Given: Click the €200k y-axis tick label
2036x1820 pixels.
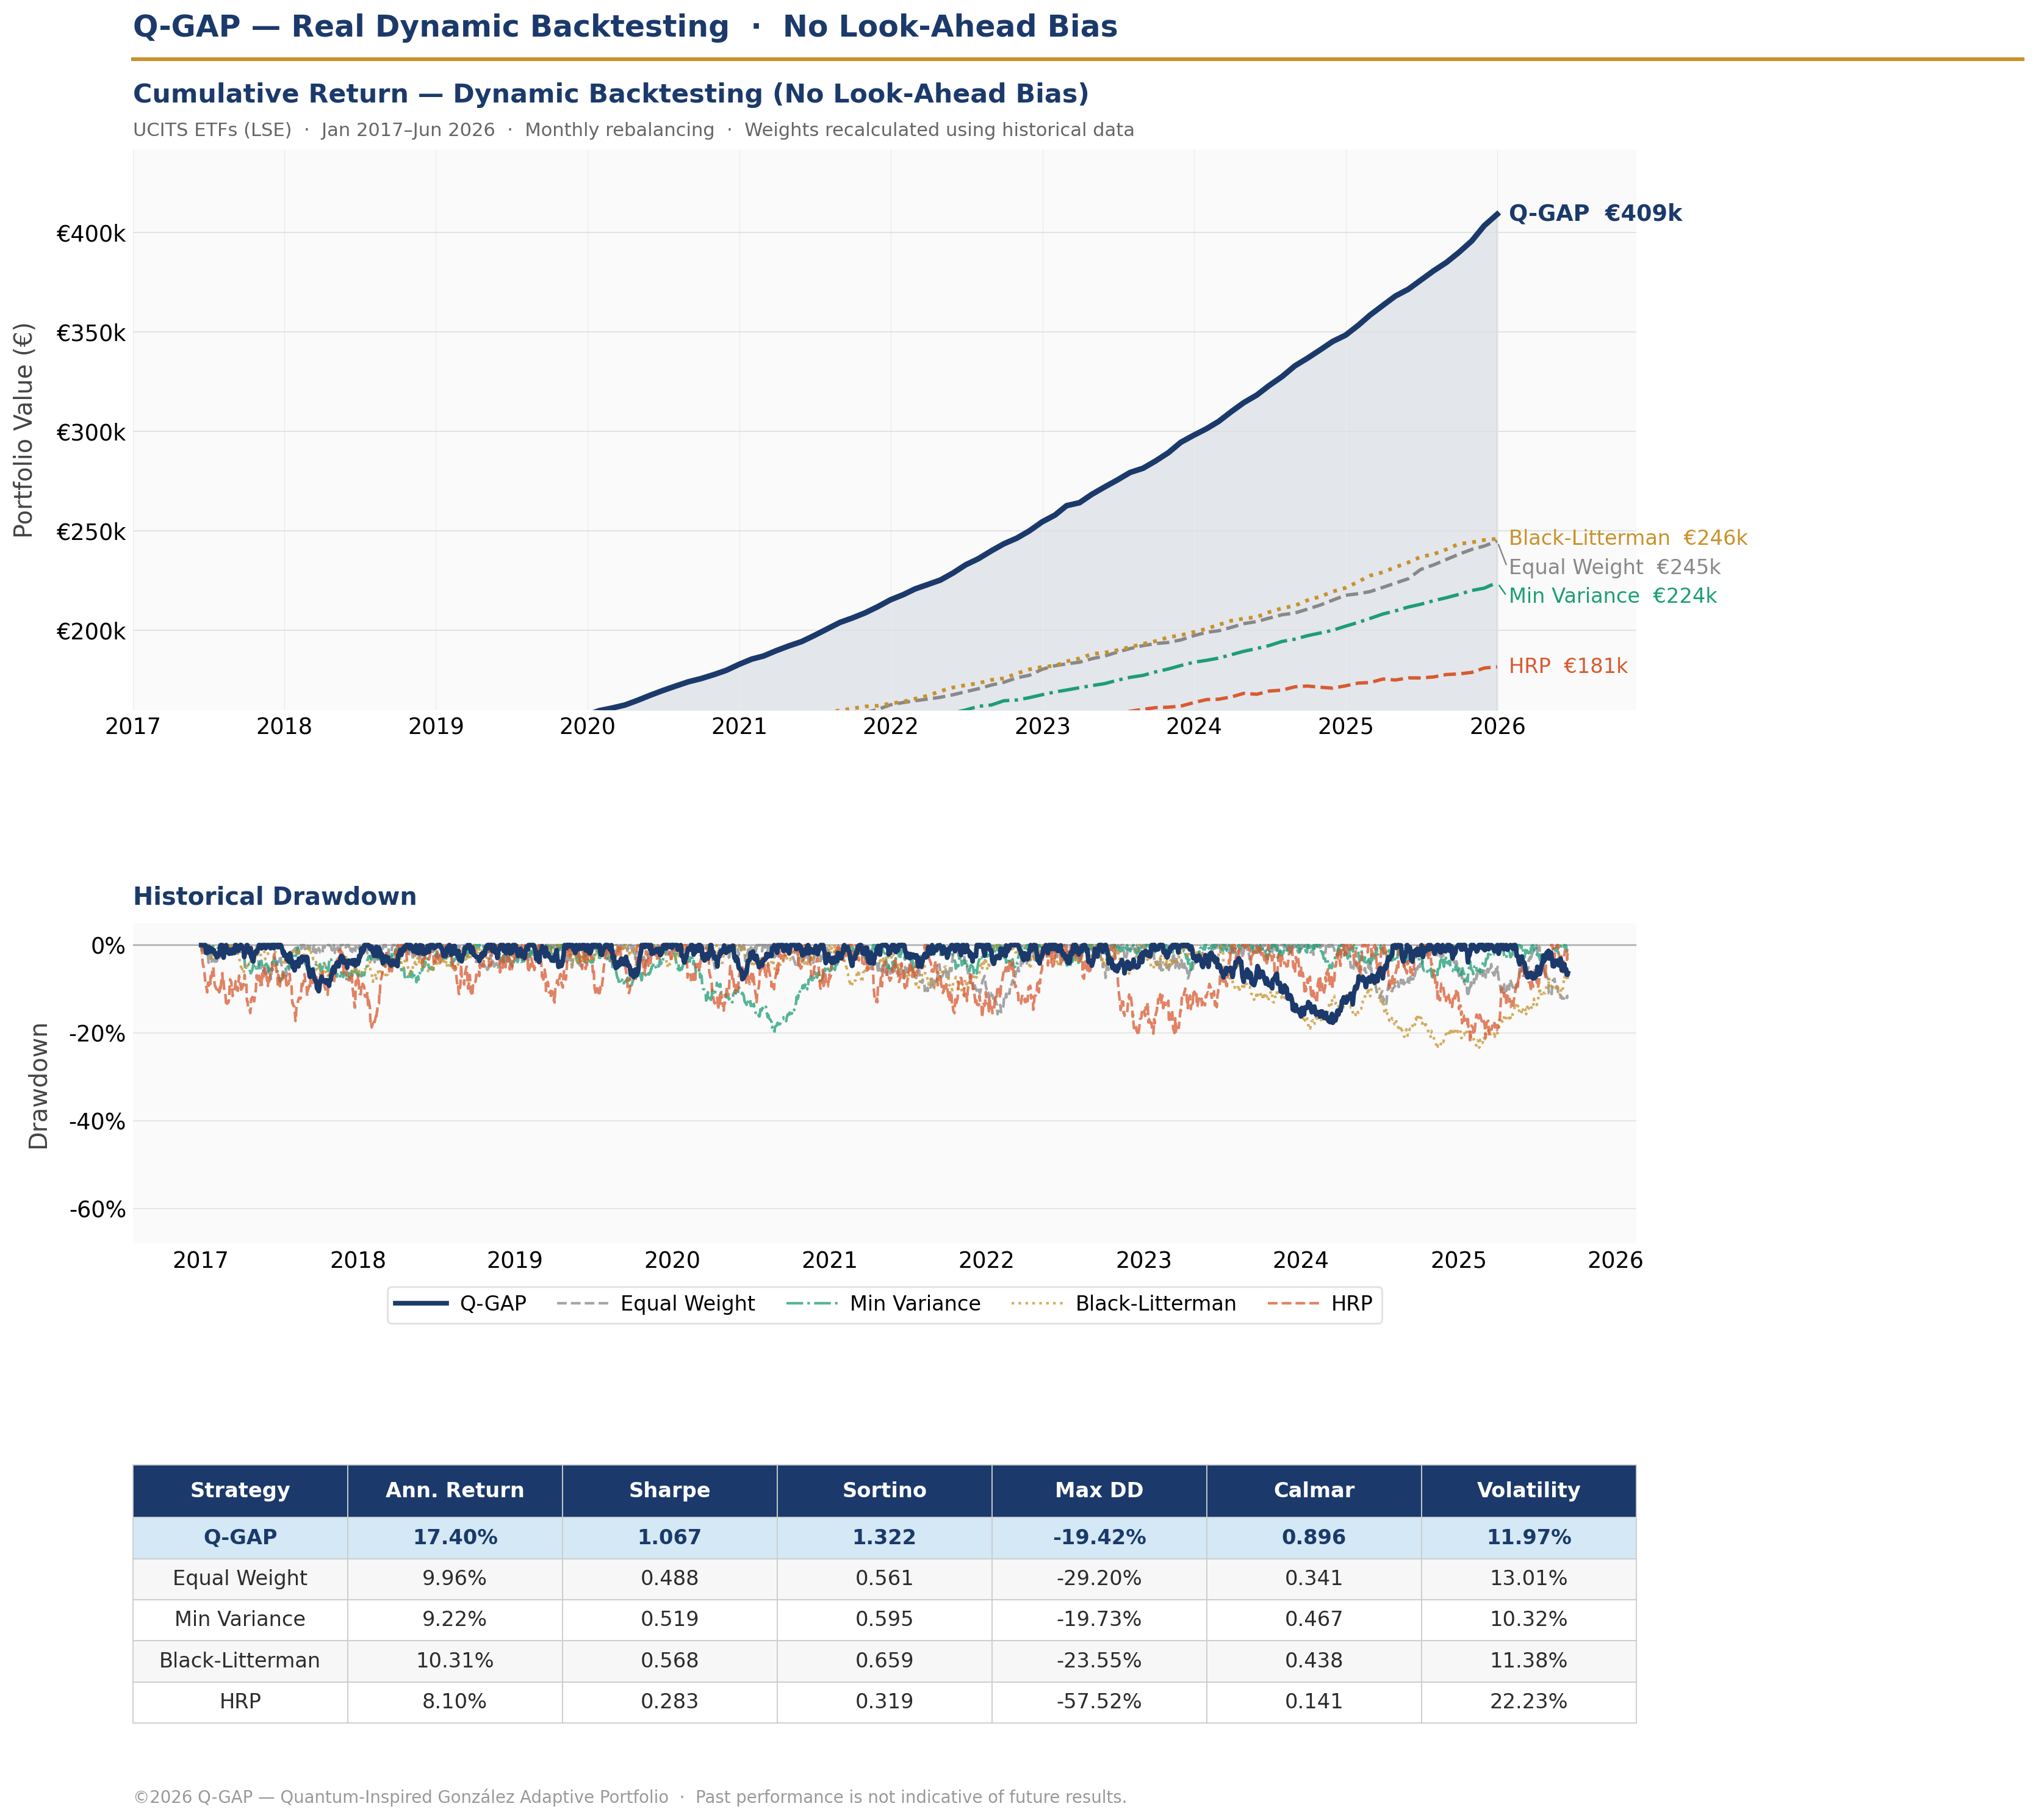Looking at the screenshot, I should click(91, 632).
